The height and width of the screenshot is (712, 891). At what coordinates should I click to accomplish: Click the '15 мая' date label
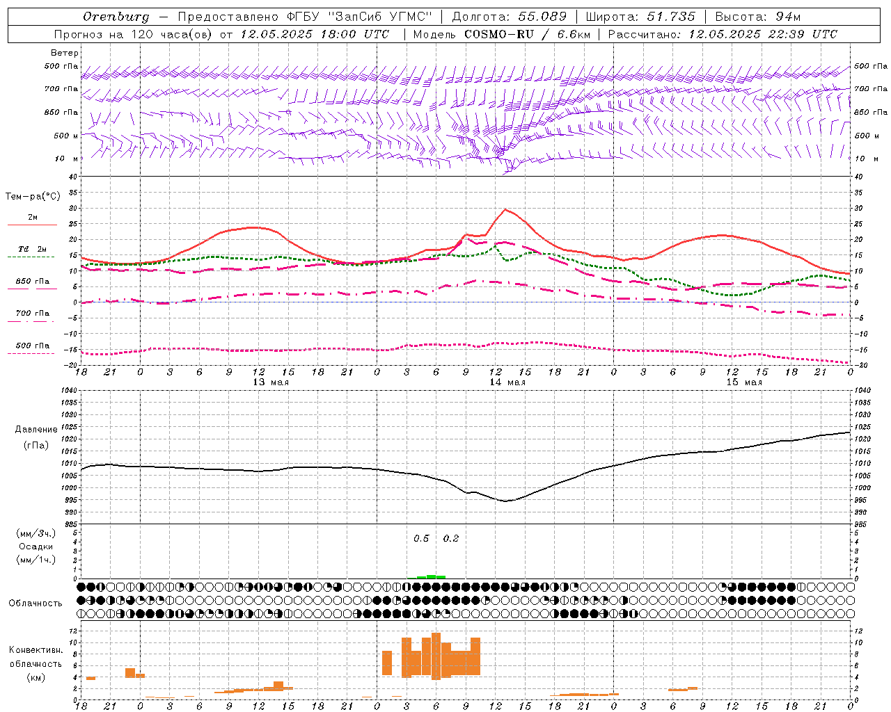tap(743, 382)
